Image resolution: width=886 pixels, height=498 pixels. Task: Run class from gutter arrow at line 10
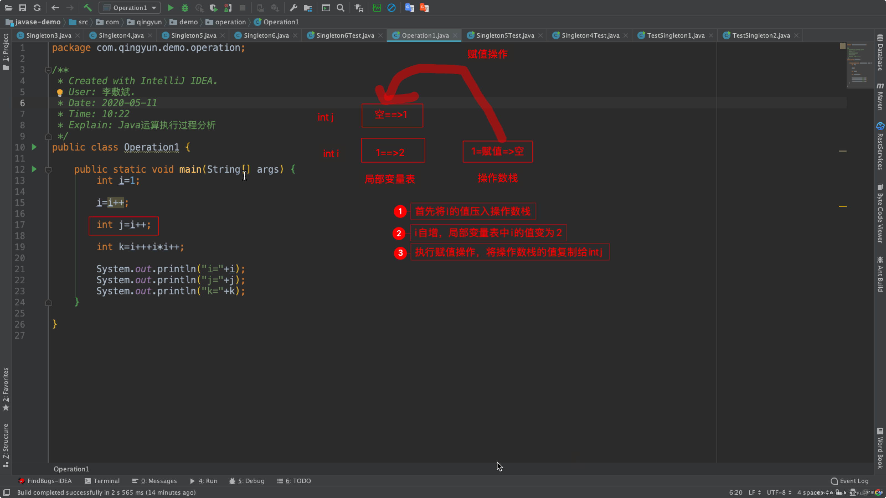click(x=34, y=147)
